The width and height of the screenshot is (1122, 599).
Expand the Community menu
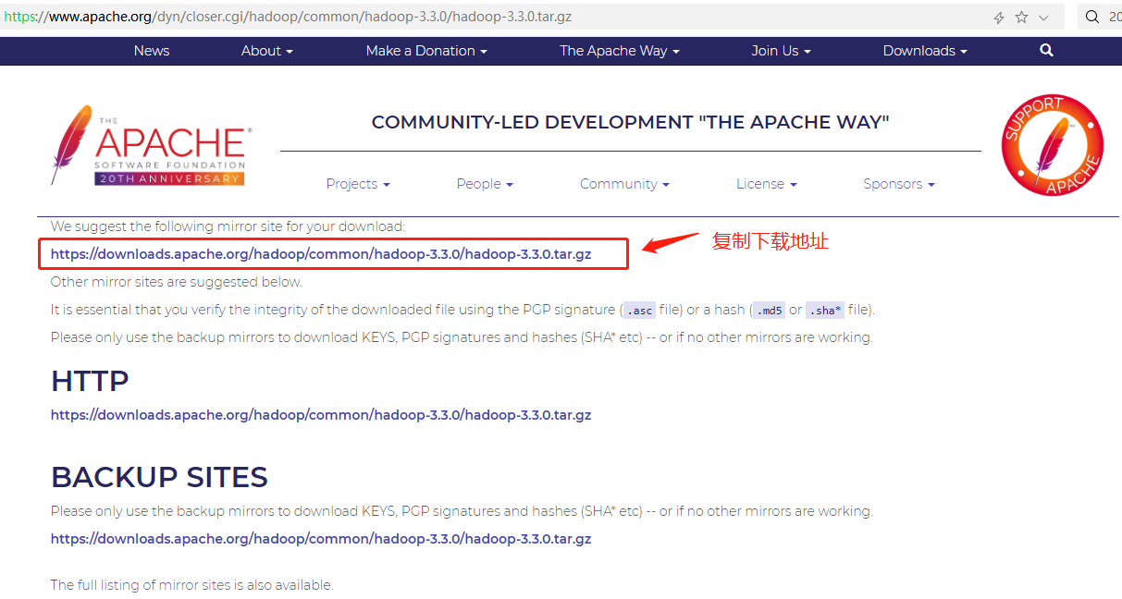[x=624, y=184]
